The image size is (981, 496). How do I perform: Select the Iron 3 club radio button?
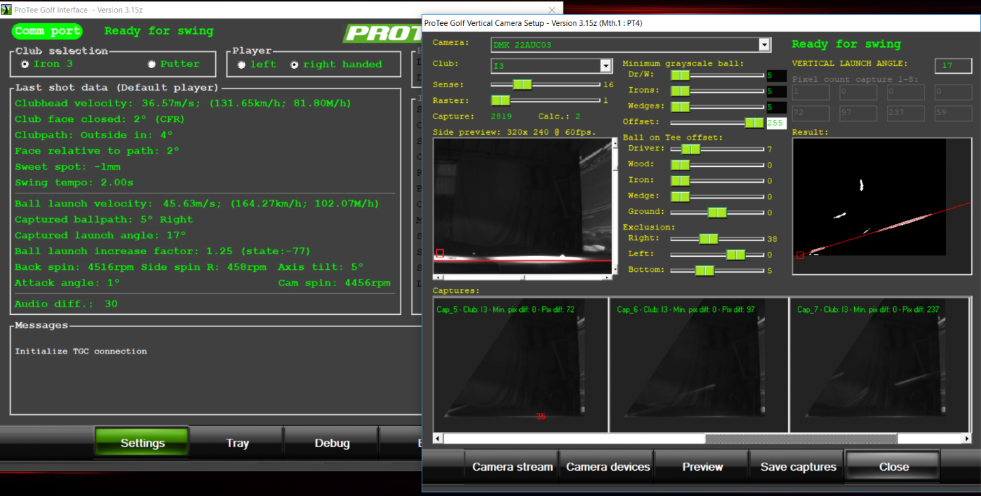click(x=25, y=64)
